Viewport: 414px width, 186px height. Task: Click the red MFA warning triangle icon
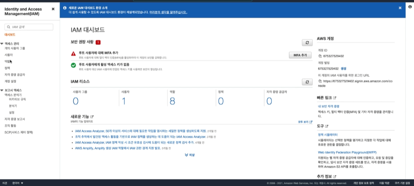coord(73,54)
